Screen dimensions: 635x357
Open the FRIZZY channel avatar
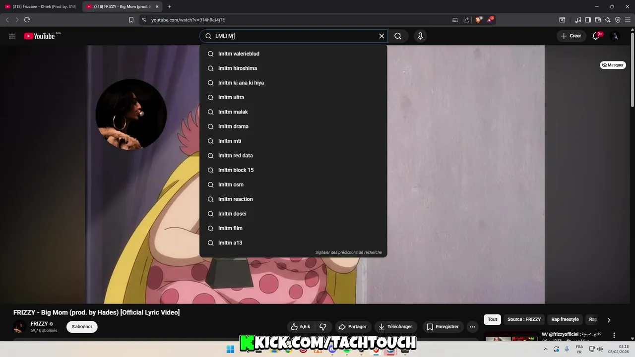tap(19, 327)
